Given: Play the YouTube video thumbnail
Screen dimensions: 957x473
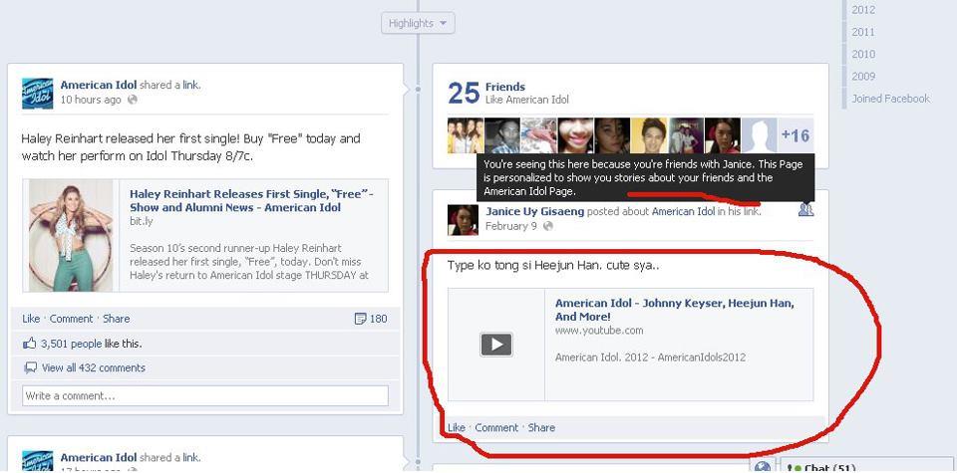Looking at the screenshot, I should [496, 345].
